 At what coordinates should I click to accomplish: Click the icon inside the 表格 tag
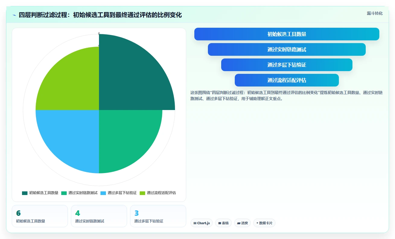tap(220, 223)
